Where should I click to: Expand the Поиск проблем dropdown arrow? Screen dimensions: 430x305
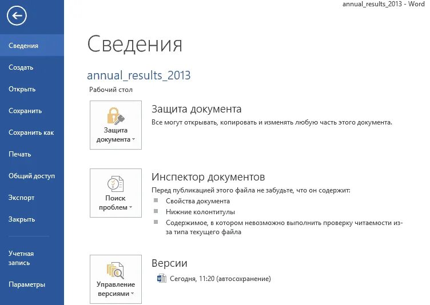pos(131,207)
